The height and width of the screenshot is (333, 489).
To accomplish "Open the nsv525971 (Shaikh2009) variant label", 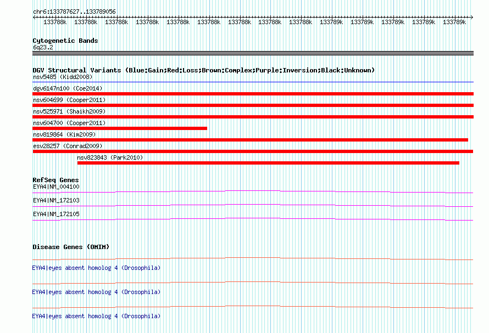I will click(x=69, y=111).
